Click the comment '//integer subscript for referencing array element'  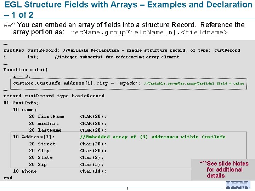(117, 57)
